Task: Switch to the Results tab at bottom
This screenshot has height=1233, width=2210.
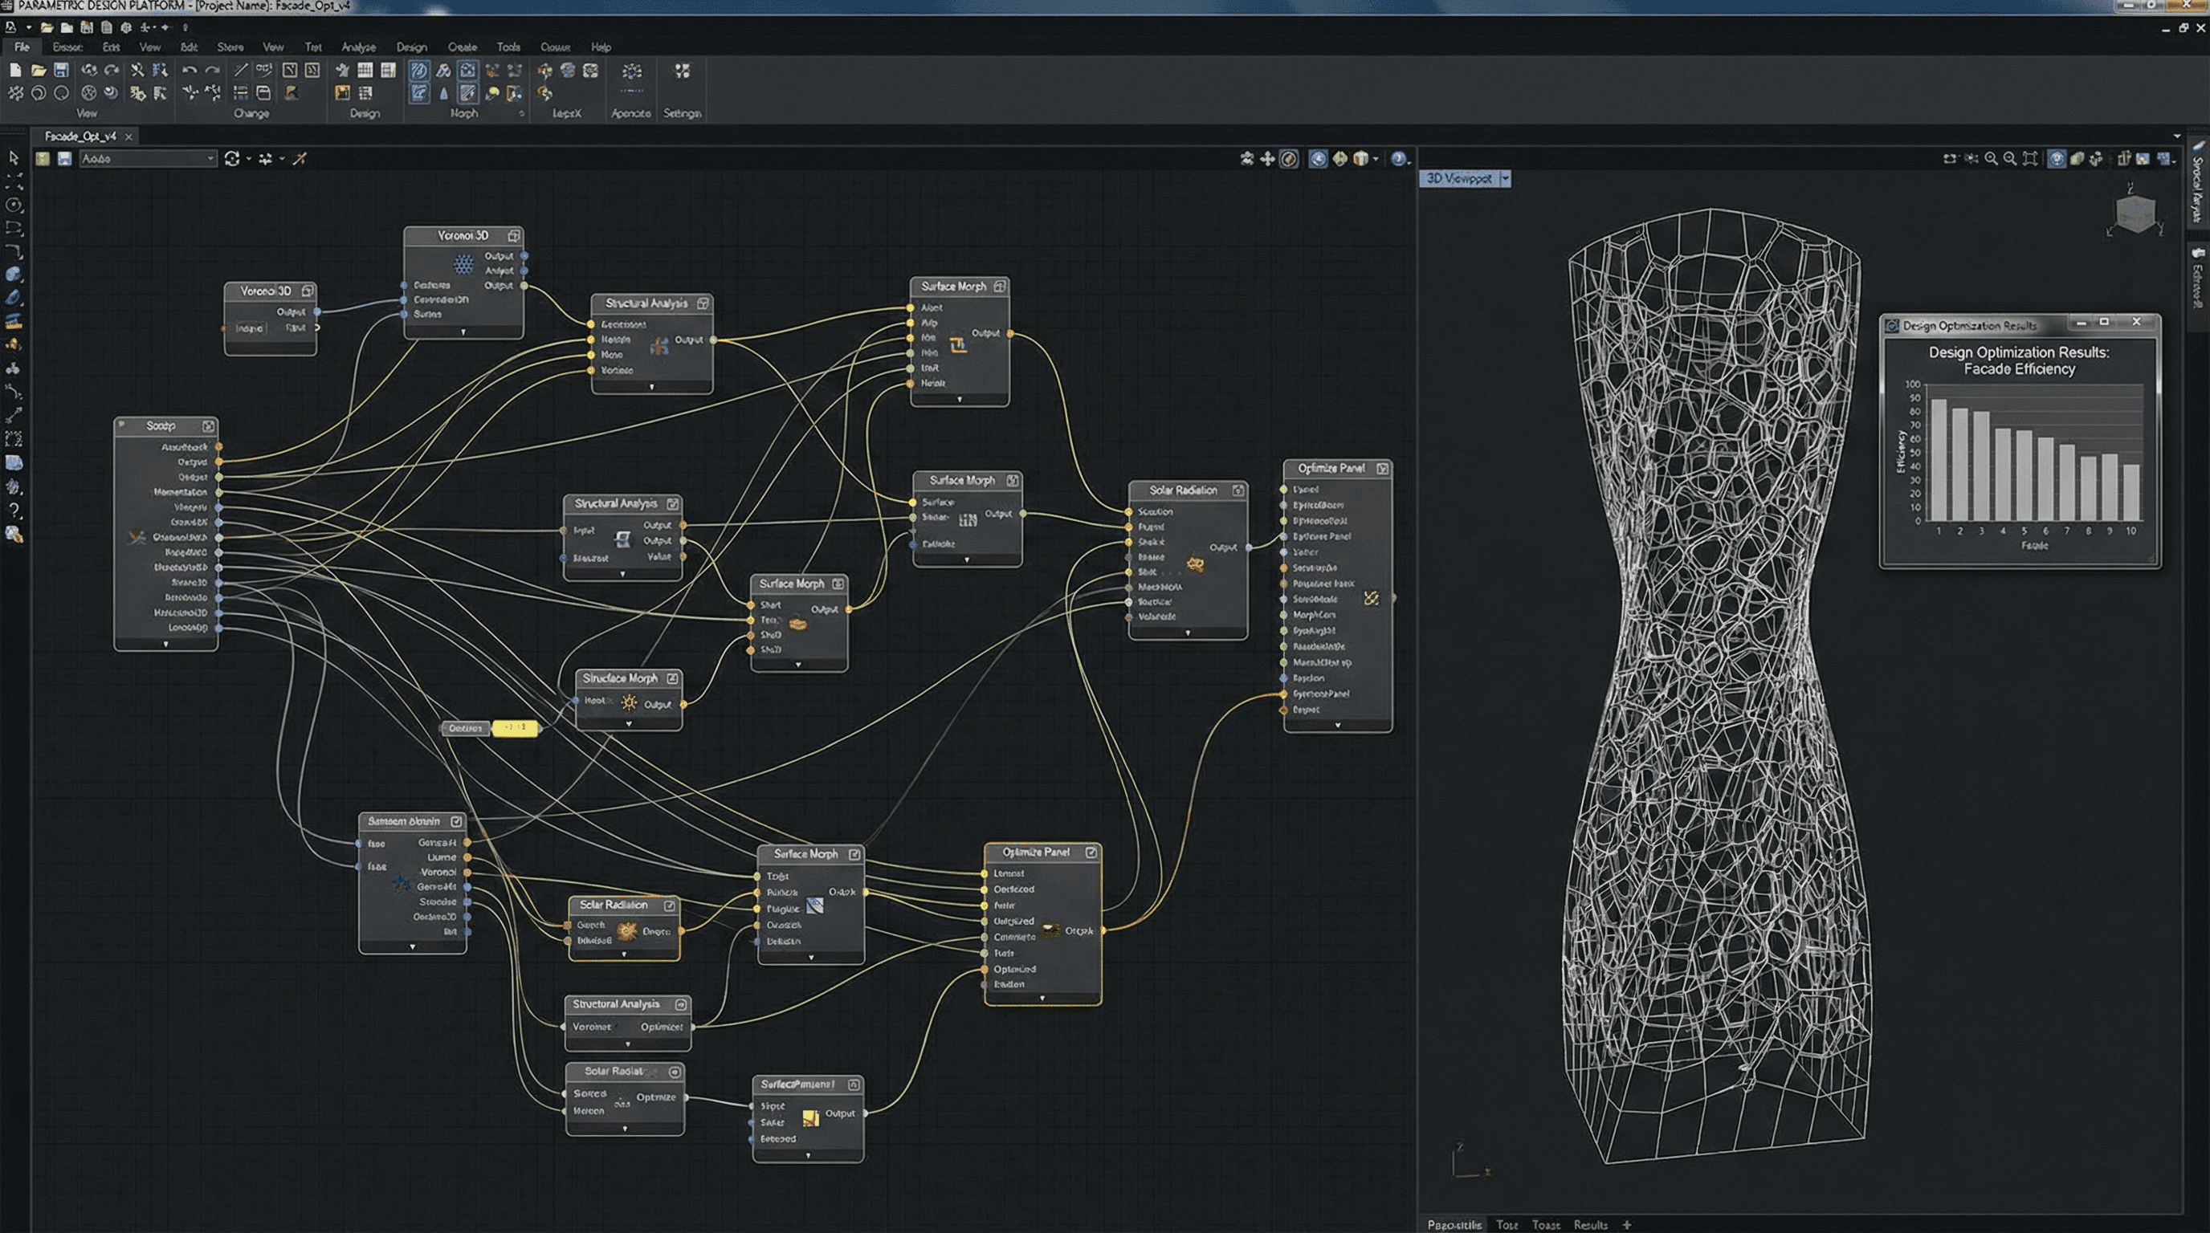Action: tap(1590, 1224)
